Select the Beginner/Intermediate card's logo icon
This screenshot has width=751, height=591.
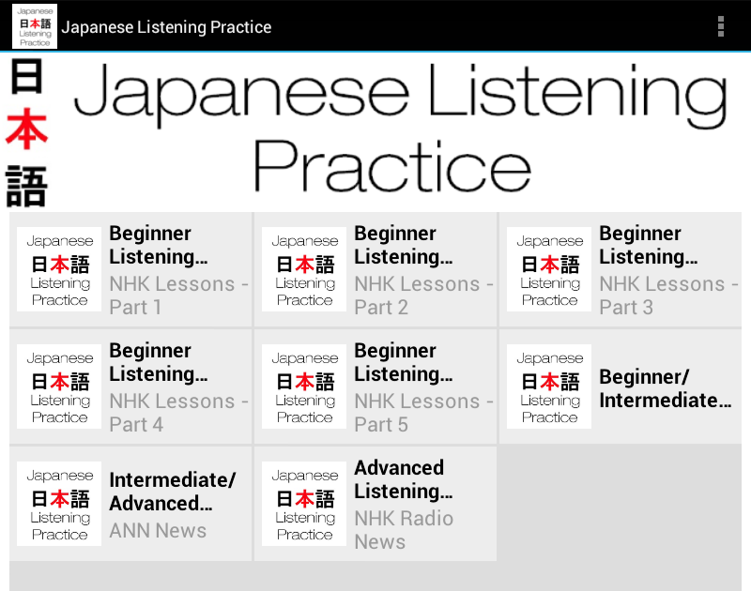548,386
